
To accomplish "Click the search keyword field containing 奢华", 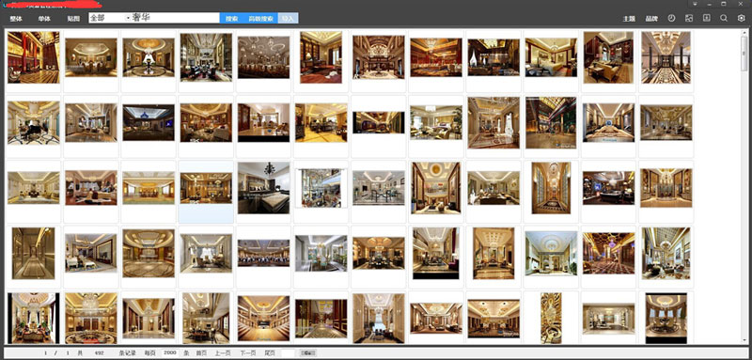I will click(176, 18).
